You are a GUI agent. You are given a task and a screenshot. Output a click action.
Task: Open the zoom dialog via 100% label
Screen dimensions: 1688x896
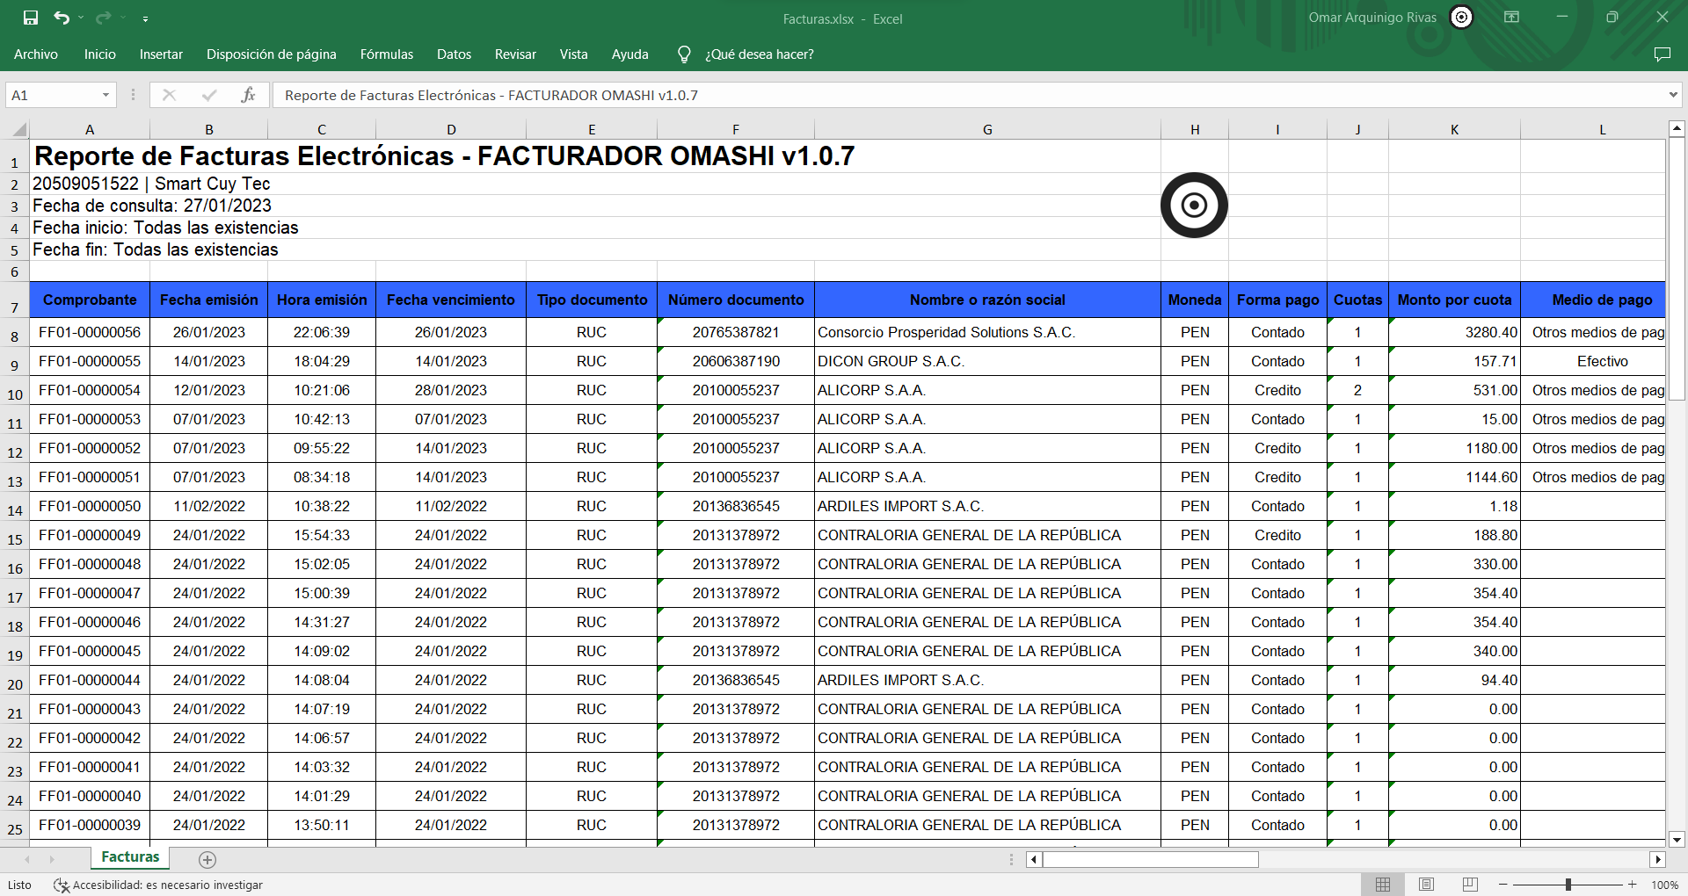coord(1664,885)
